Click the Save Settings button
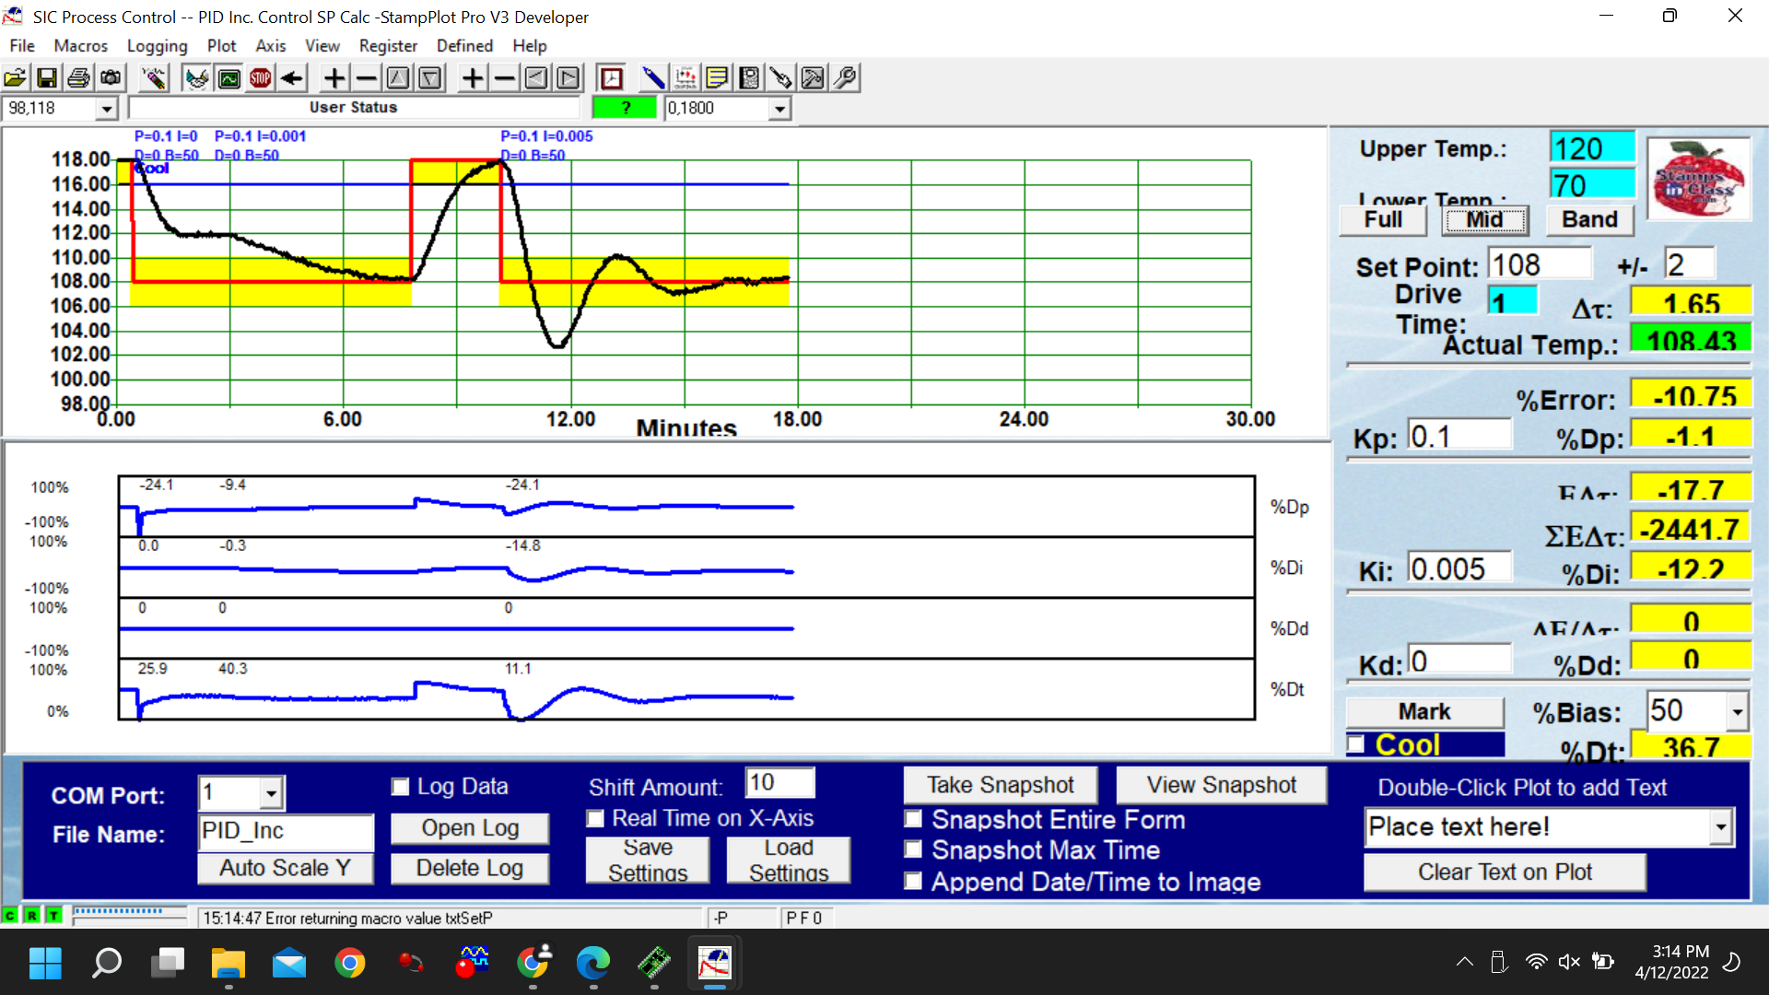1769x995 pixels. 648,860
